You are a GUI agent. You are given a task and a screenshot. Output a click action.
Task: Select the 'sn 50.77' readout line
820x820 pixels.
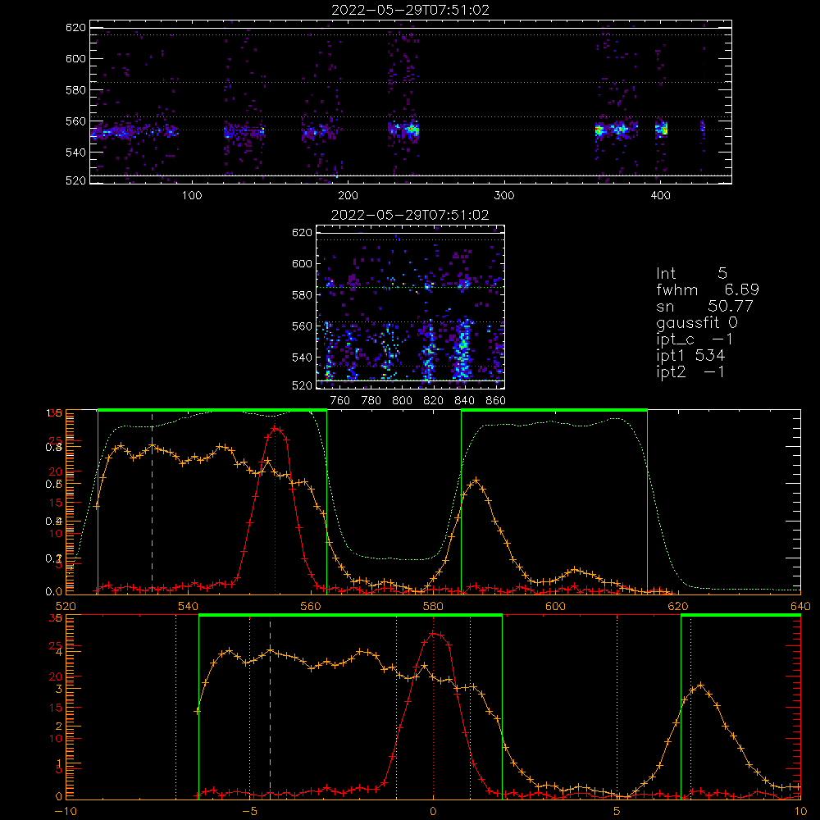click(705, 306)
